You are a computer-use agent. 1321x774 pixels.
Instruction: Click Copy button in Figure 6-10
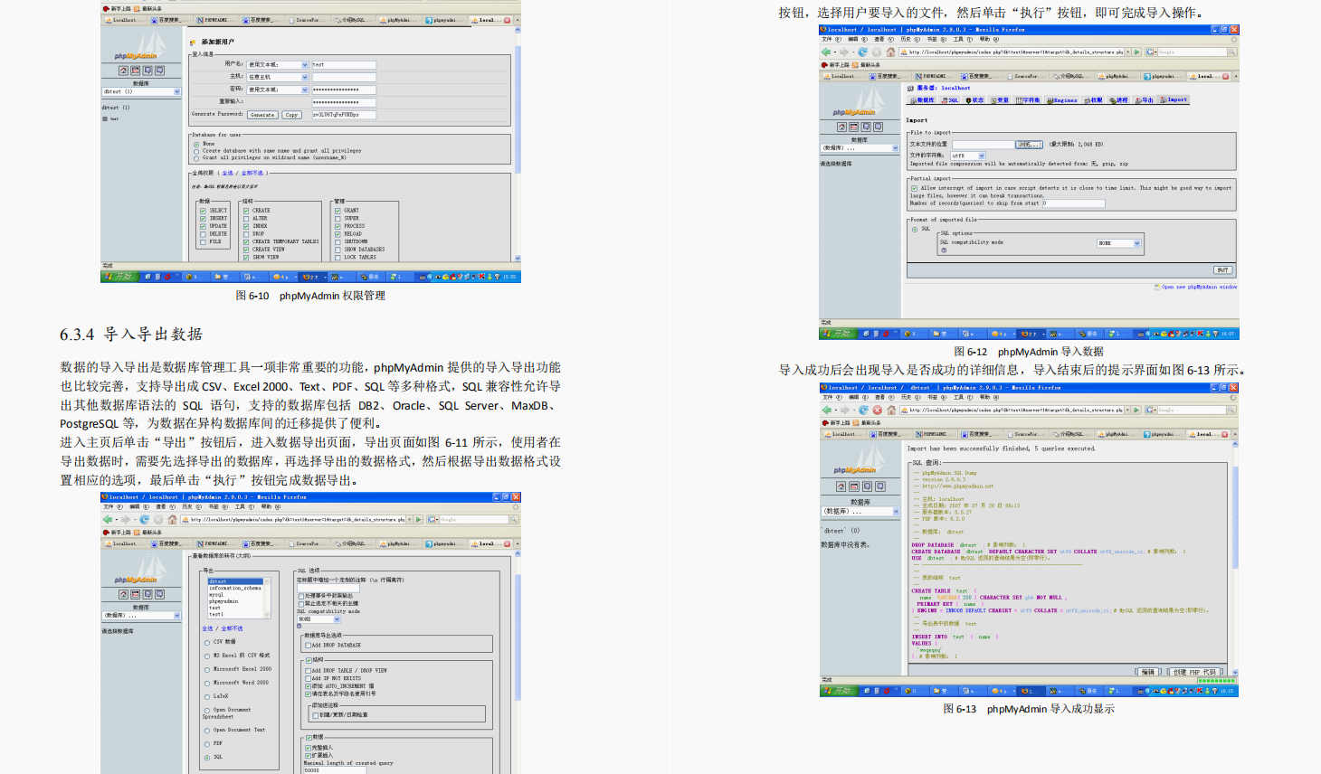[291, 115]
